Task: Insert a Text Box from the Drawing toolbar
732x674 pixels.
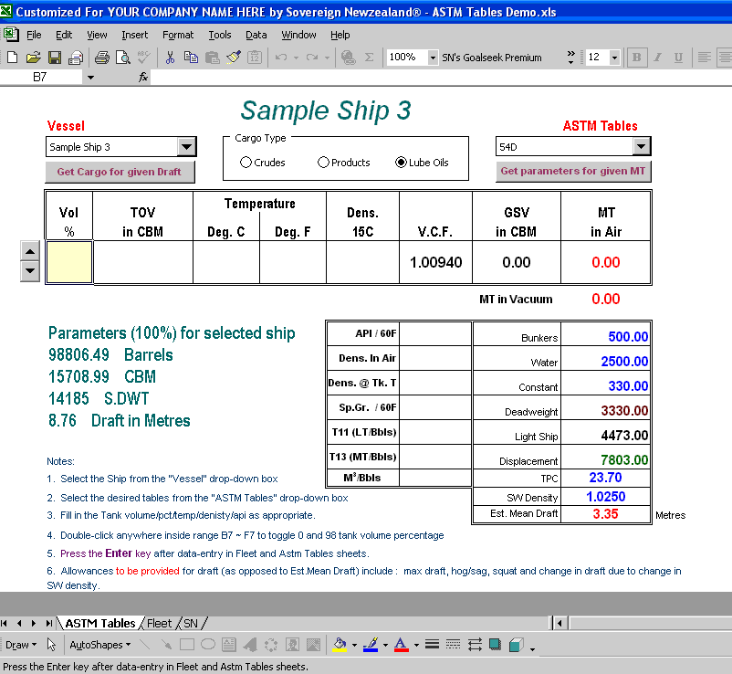Action: 229,645
